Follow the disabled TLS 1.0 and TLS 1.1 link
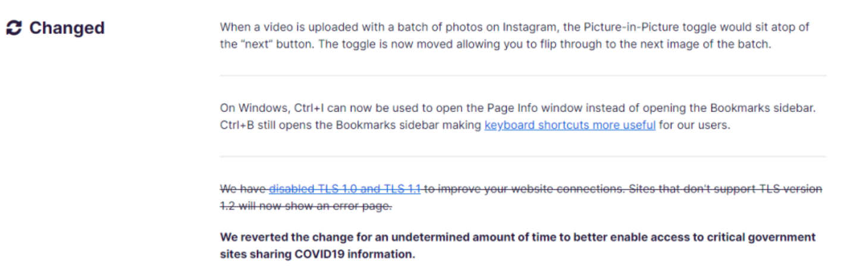 point(345,189)
